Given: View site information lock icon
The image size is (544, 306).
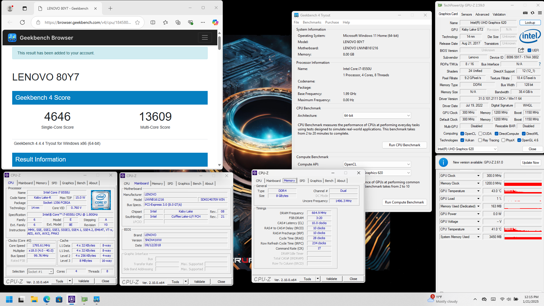Looking at the screenshot, I should pos(38,22).
